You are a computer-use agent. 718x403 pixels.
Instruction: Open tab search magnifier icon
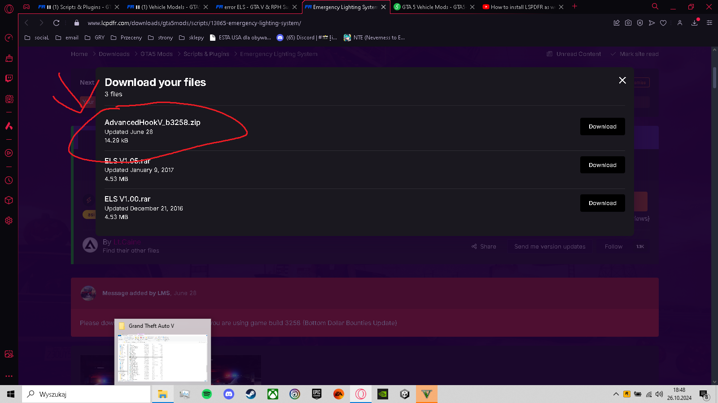pyautogui.click(x=655, y=7)
